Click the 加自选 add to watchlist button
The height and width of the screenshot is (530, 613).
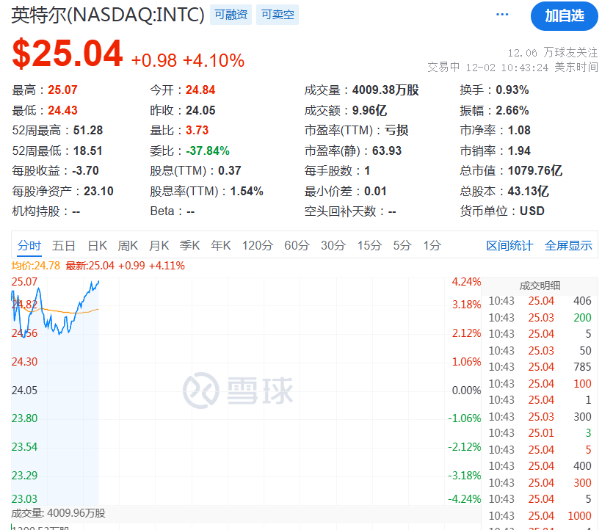pyautogui.click(x=564, y=15)
